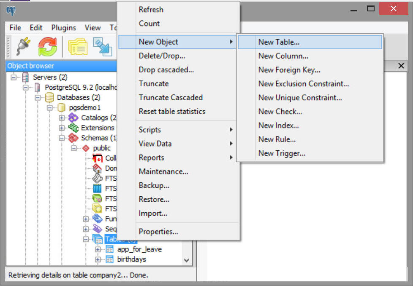This screenshot has height=286, width=413.
Task: Choose New Table... from the submenu
Action: [279, 42]
